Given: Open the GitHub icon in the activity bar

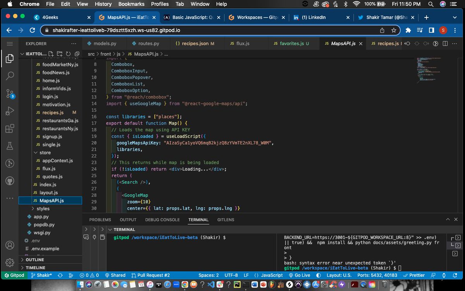Looking at the screenshot, I should (x=10, y=181).
